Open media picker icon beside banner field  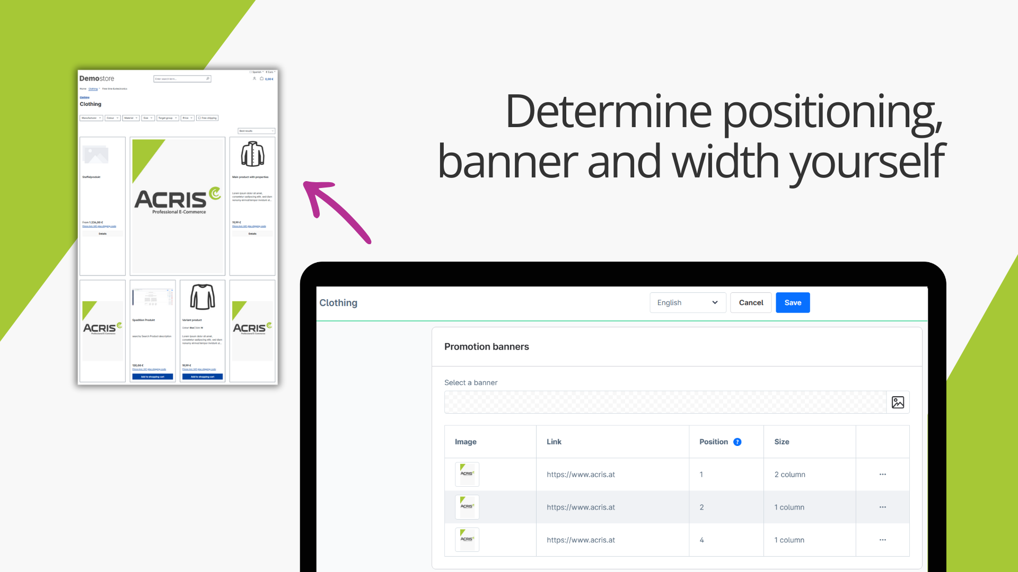898,403
